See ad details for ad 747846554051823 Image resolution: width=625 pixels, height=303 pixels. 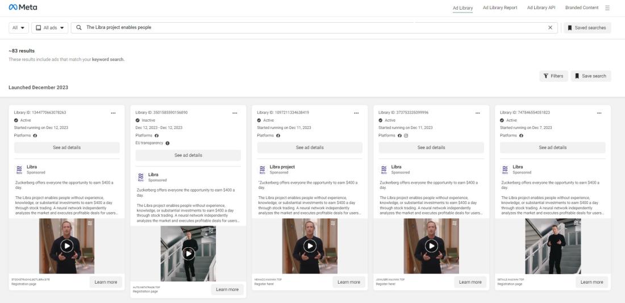[x=553, y=147]
